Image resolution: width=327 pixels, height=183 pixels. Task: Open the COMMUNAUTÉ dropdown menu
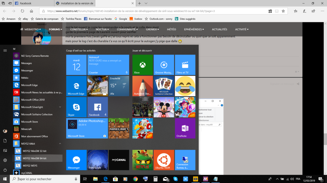(127, 30)
